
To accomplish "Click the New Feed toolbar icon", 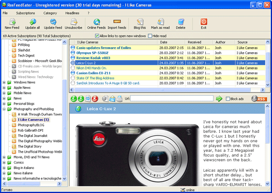I will 12,22.
